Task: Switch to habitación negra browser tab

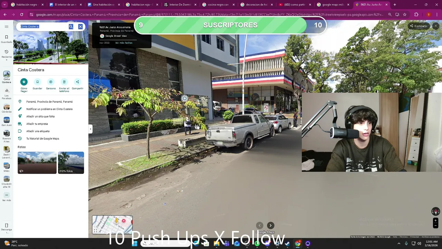Action: point(27,5)
